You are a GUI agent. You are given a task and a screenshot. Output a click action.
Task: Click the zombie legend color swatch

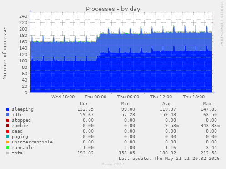pos(8,126)
